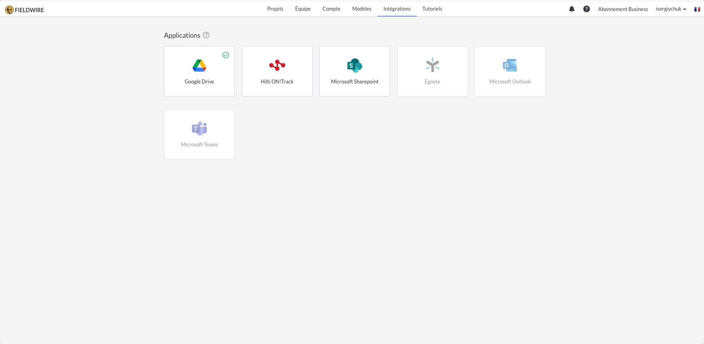Click the Microsoft Teams label
The width and height of the screenshot is (704, 344).
pos(199,144)
